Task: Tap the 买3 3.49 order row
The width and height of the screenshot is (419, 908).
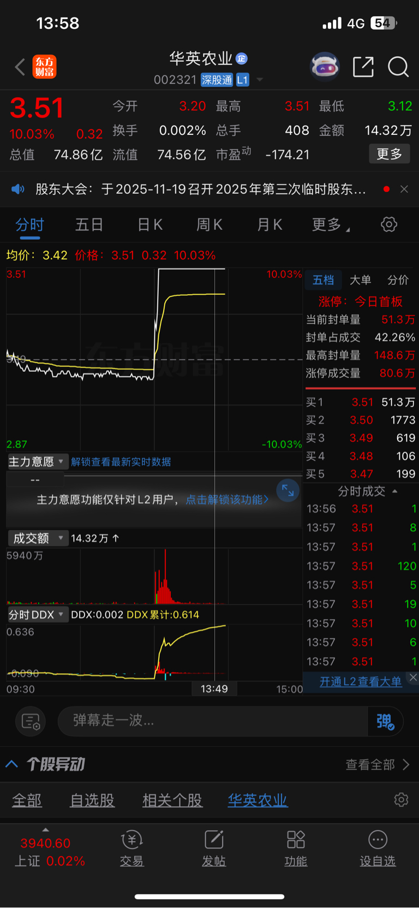Action: click(x=361, y=438)
